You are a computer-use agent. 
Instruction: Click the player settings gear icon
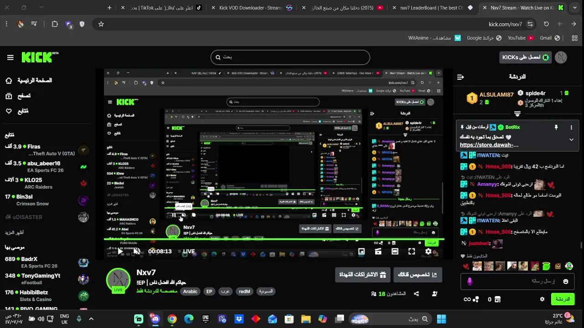point(428,251)
